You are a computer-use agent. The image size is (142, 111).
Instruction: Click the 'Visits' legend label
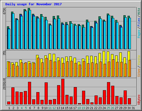click(x=139, y=60)
